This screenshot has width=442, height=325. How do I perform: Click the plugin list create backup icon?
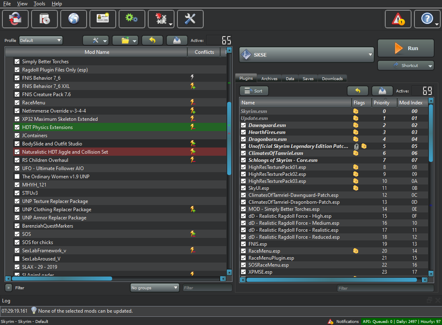click(x=382, y=91)
